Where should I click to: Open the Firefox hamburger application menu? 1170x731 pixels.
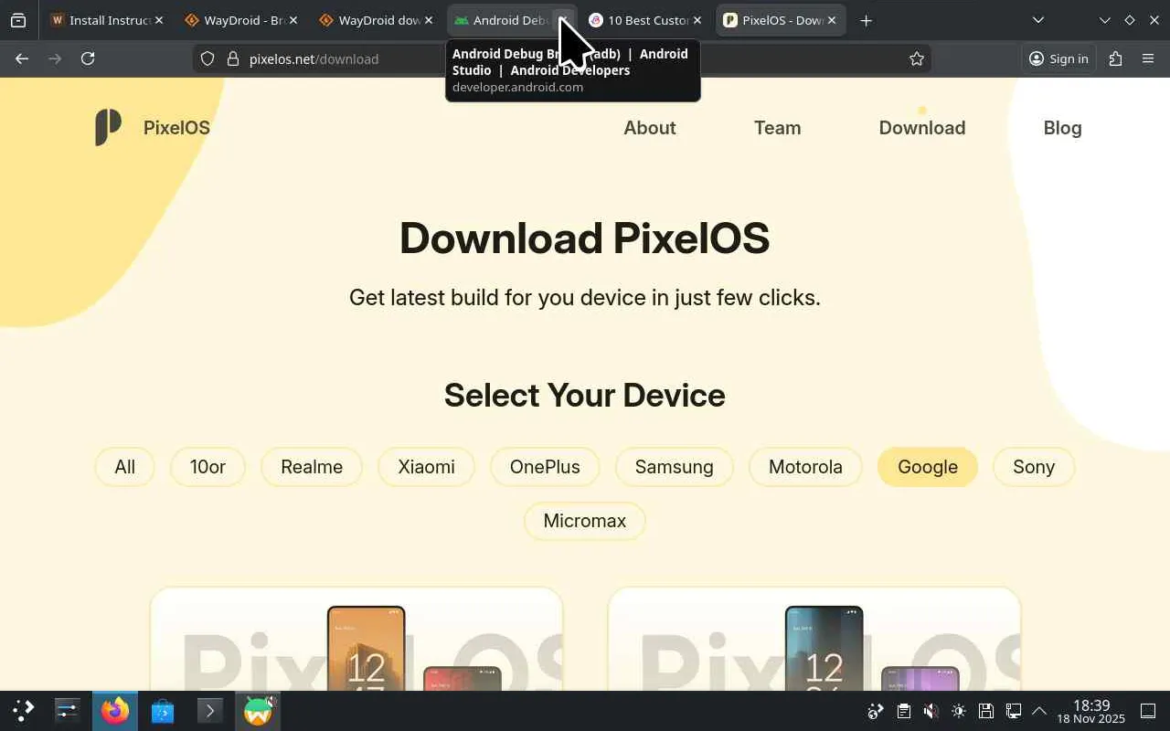(1149, 58)
